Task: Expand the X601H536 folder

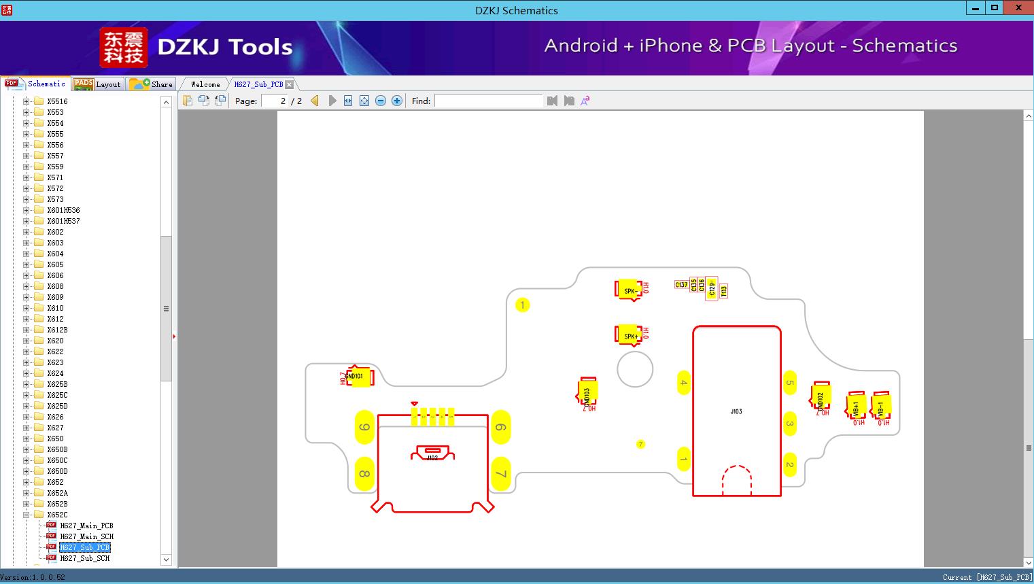Action: tap(27, 210)
